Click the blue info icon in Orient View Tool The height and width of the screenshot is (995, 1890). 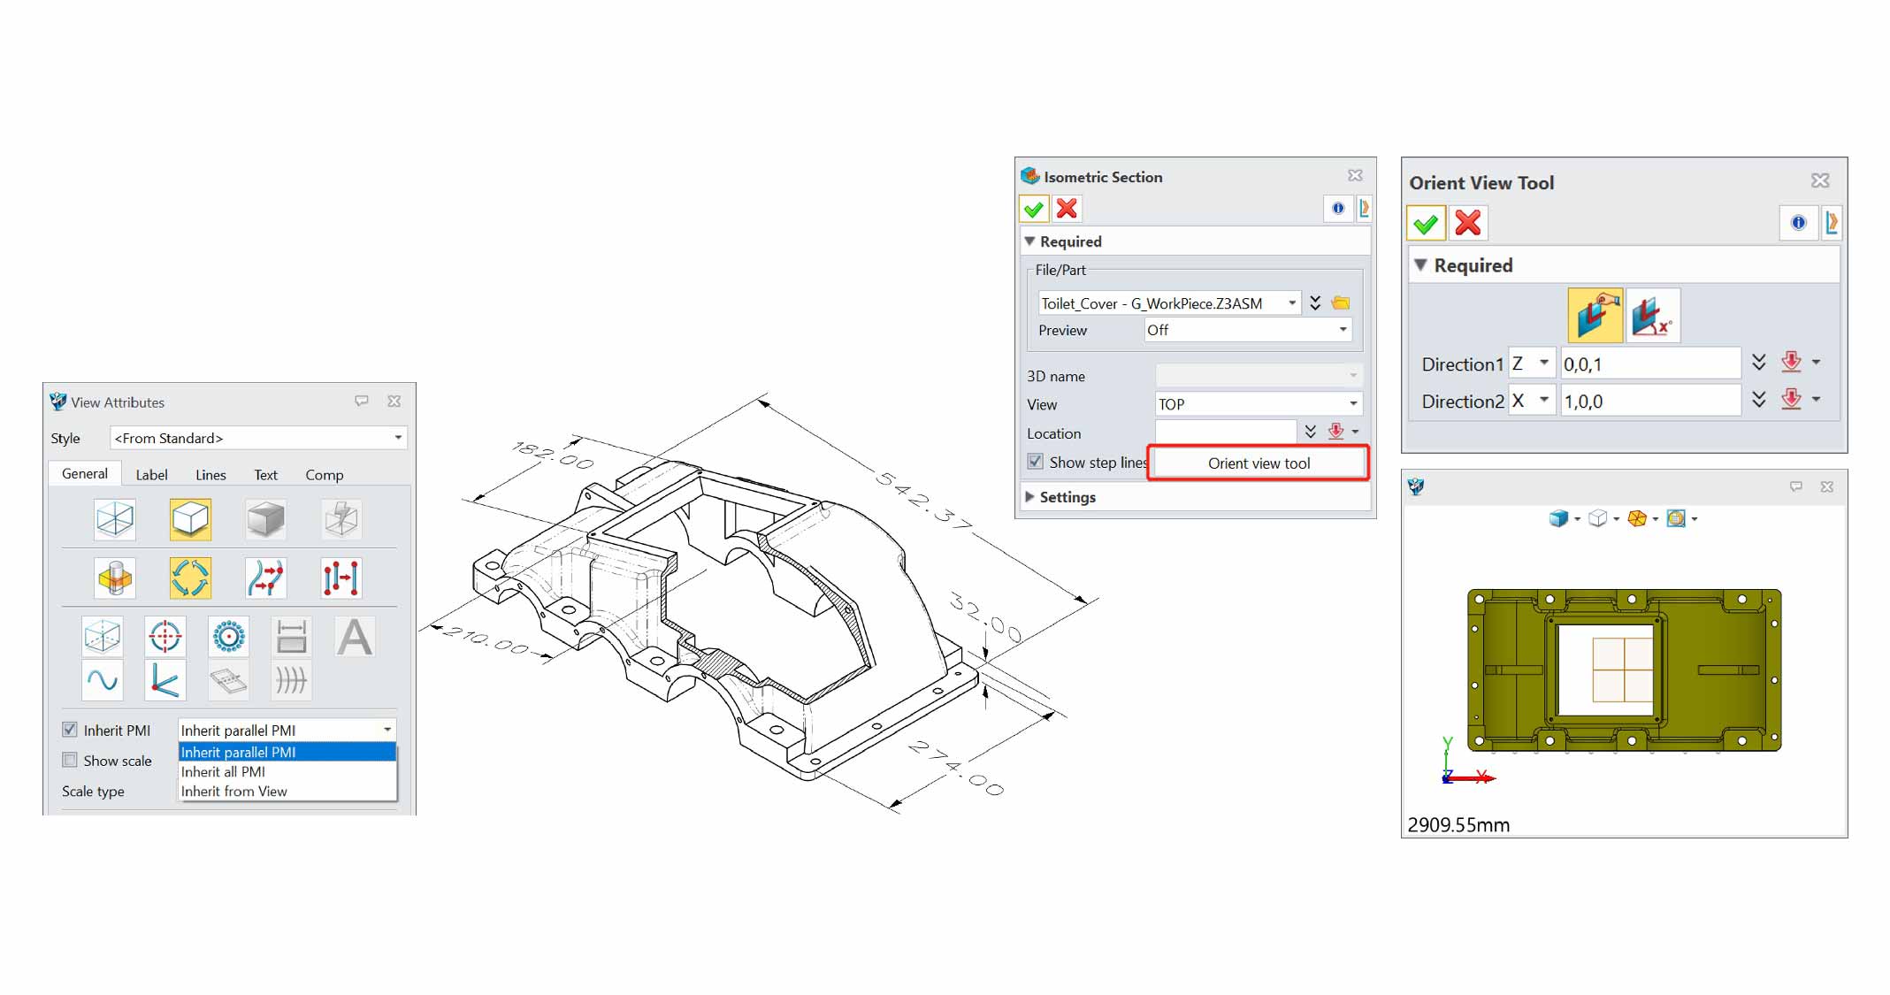(x=1798, y=223)
